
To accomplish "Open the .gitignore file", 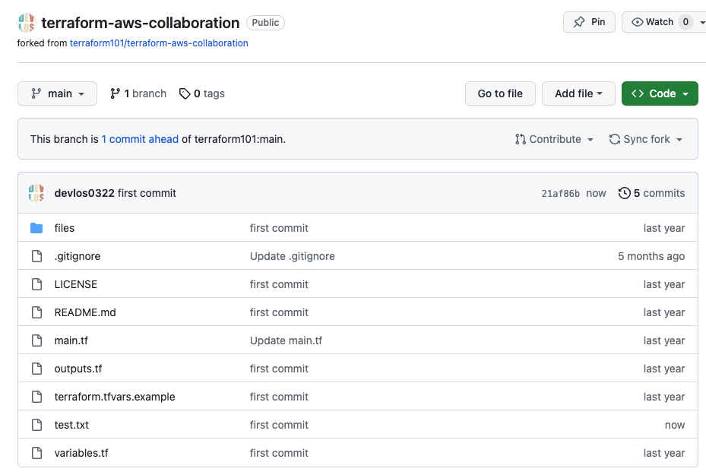I will coord(78,256).
